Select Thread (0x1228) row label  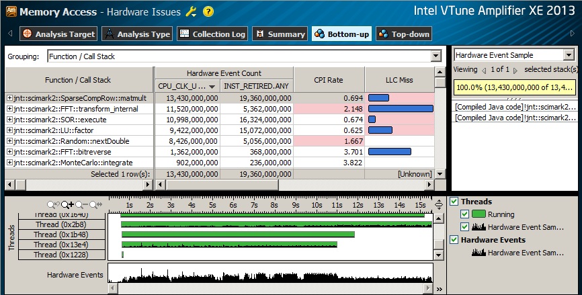[61, 255]
